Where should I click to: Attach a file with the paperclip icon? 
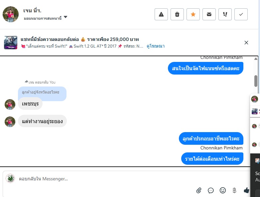tap(198, 190)
